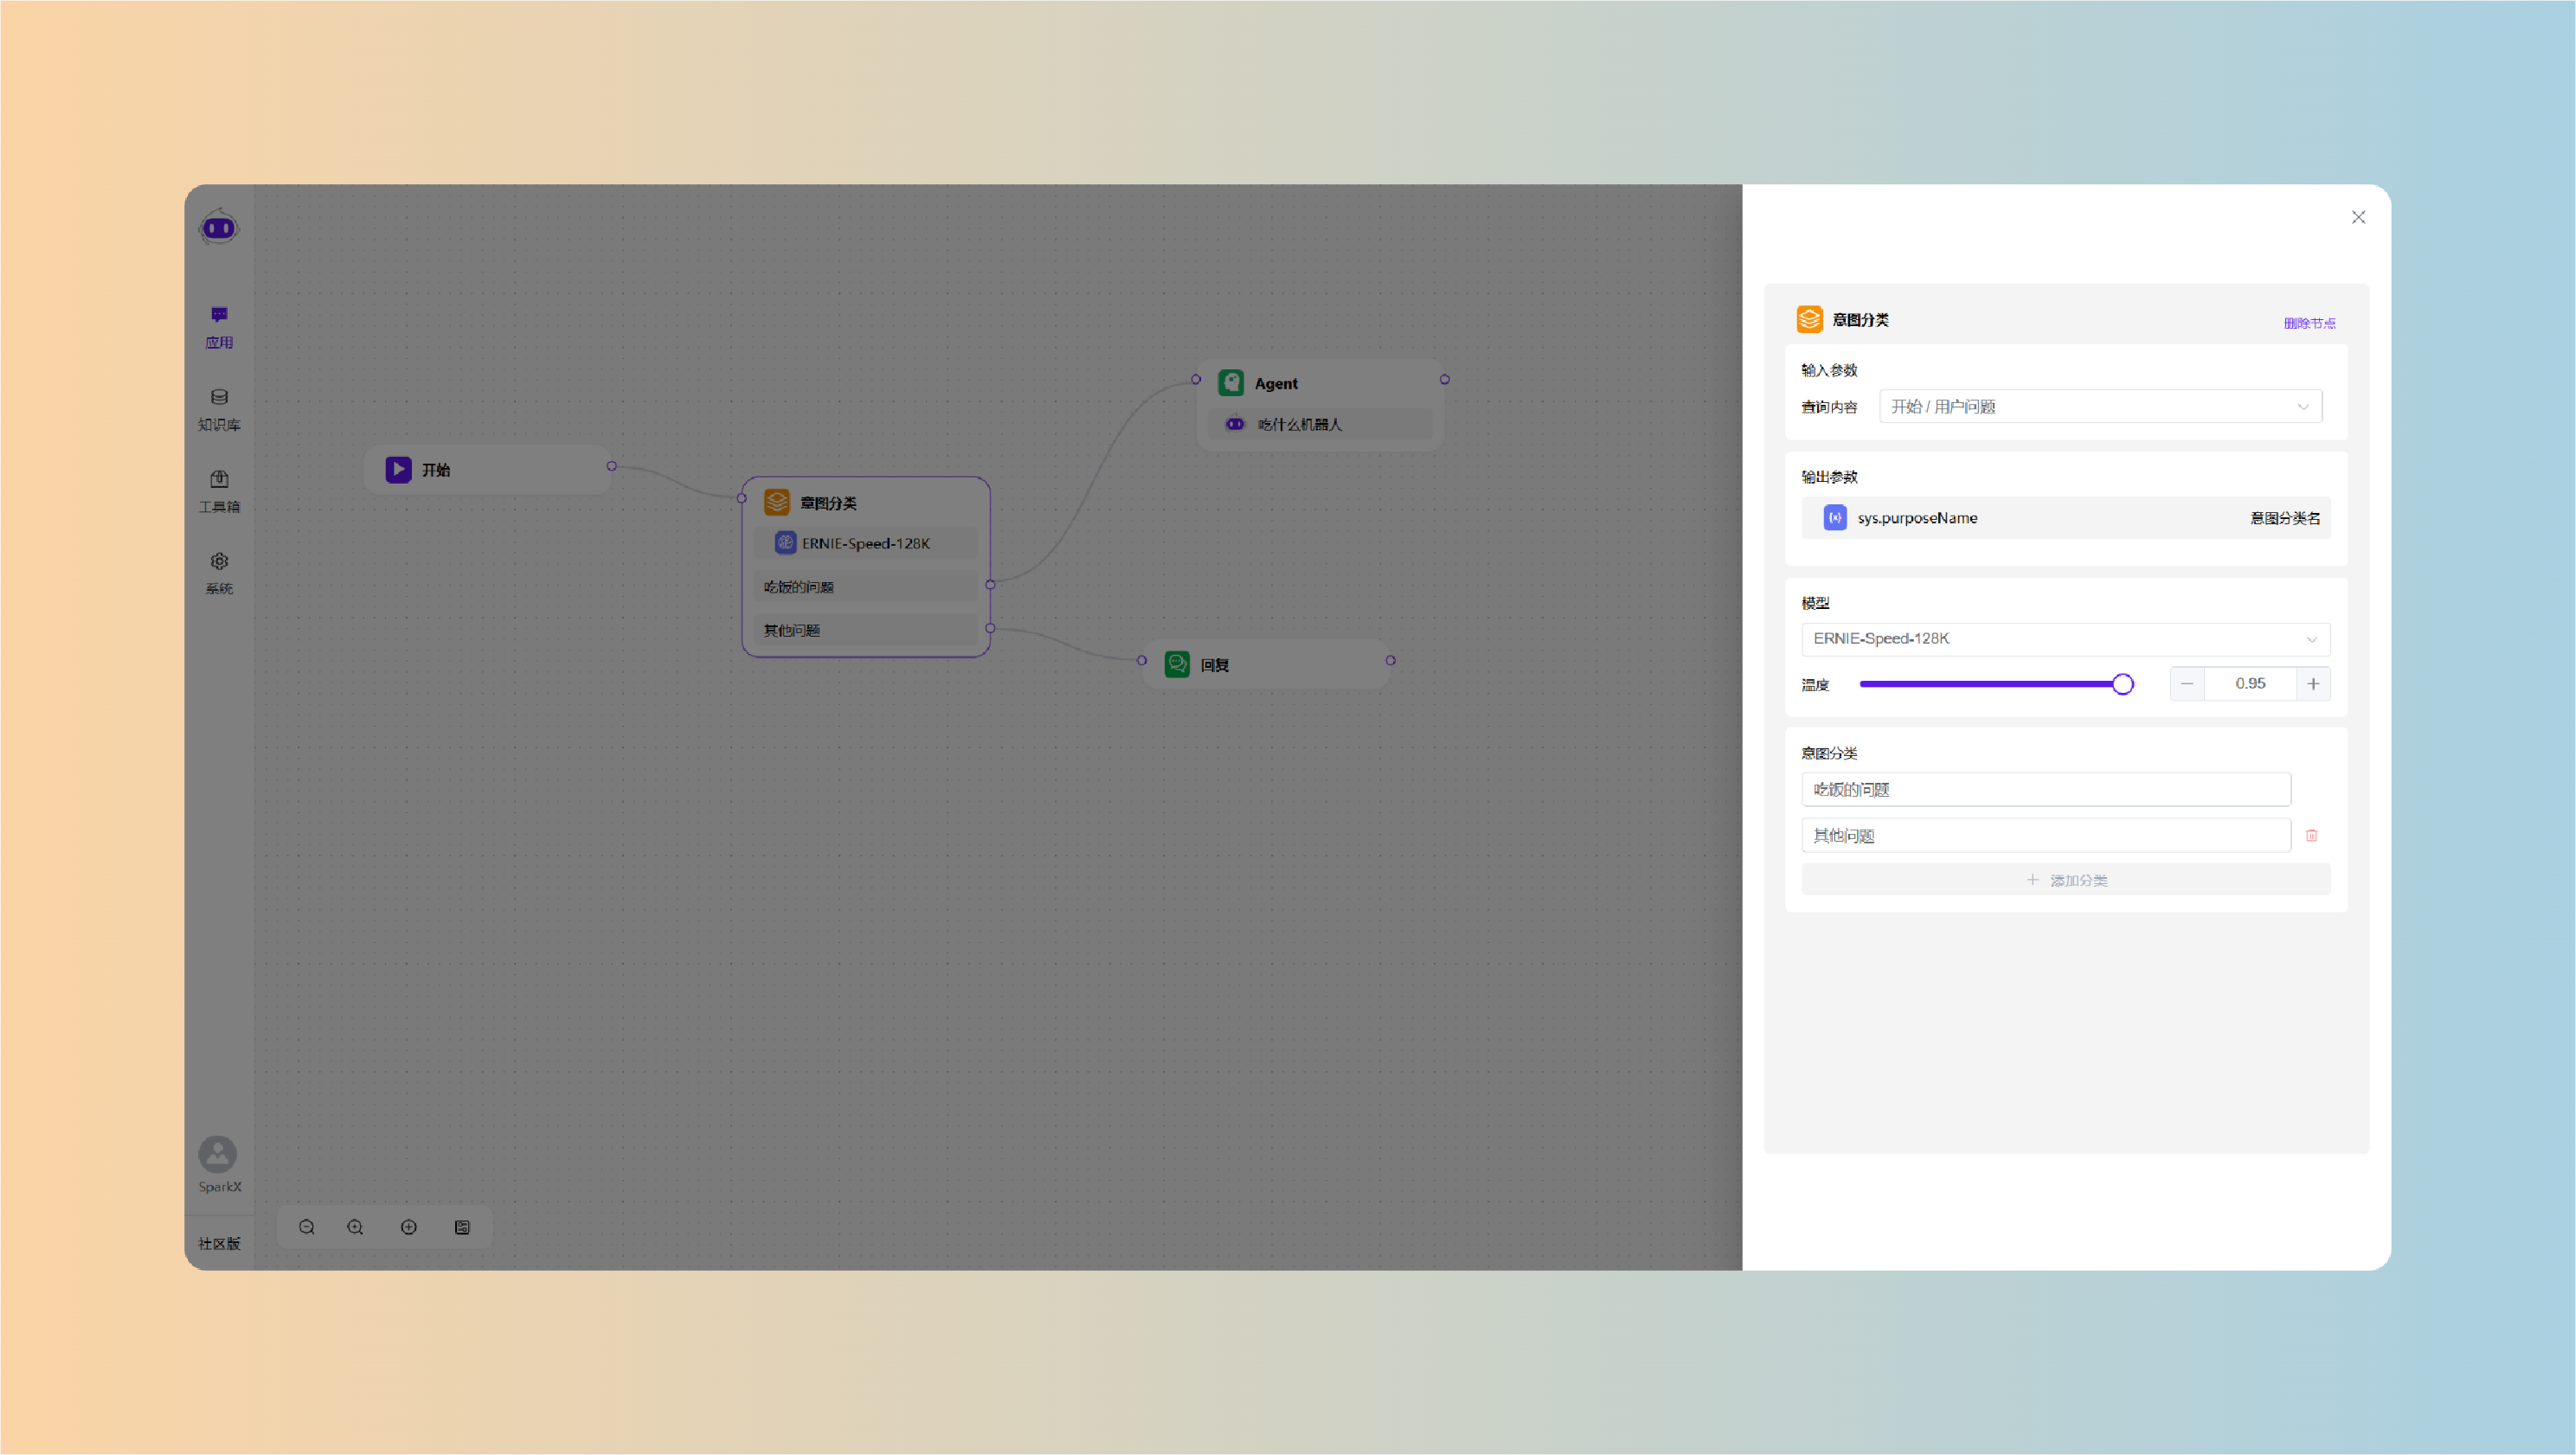The image size is (2576, 1455).
Task: Click the SparkX user avatar
Action: click(218, 1155)
